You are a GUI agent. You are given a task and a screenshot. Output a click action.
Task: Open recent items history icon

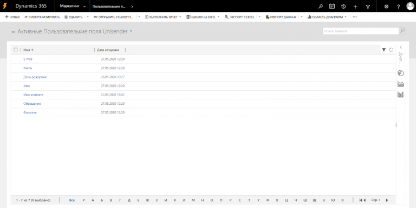pos(343,6)
